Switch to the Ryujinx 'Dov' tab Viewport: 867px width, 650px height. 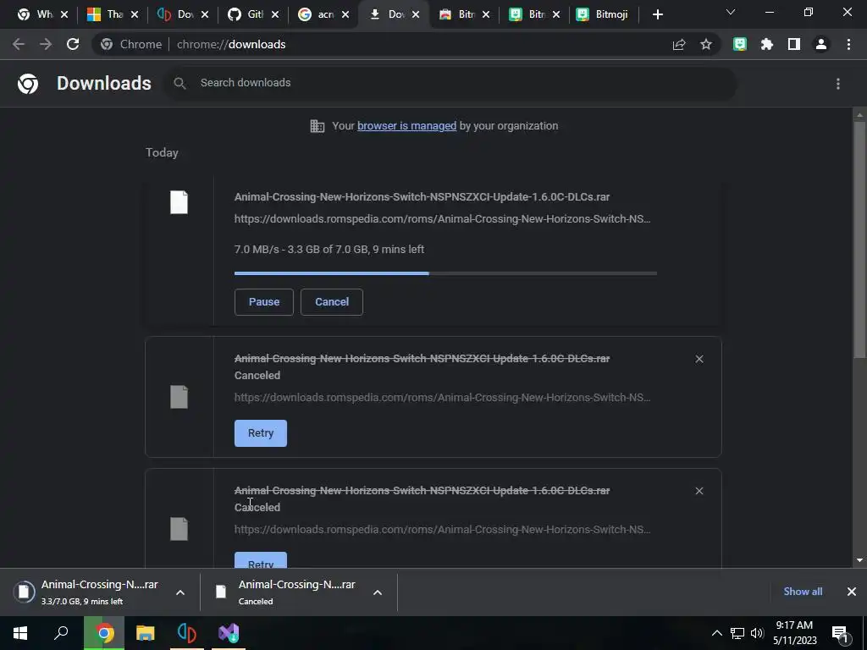click(175, 14)
